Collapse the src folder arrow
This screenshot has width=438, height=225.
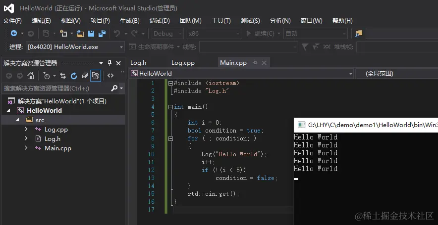(x=18, y=120)
